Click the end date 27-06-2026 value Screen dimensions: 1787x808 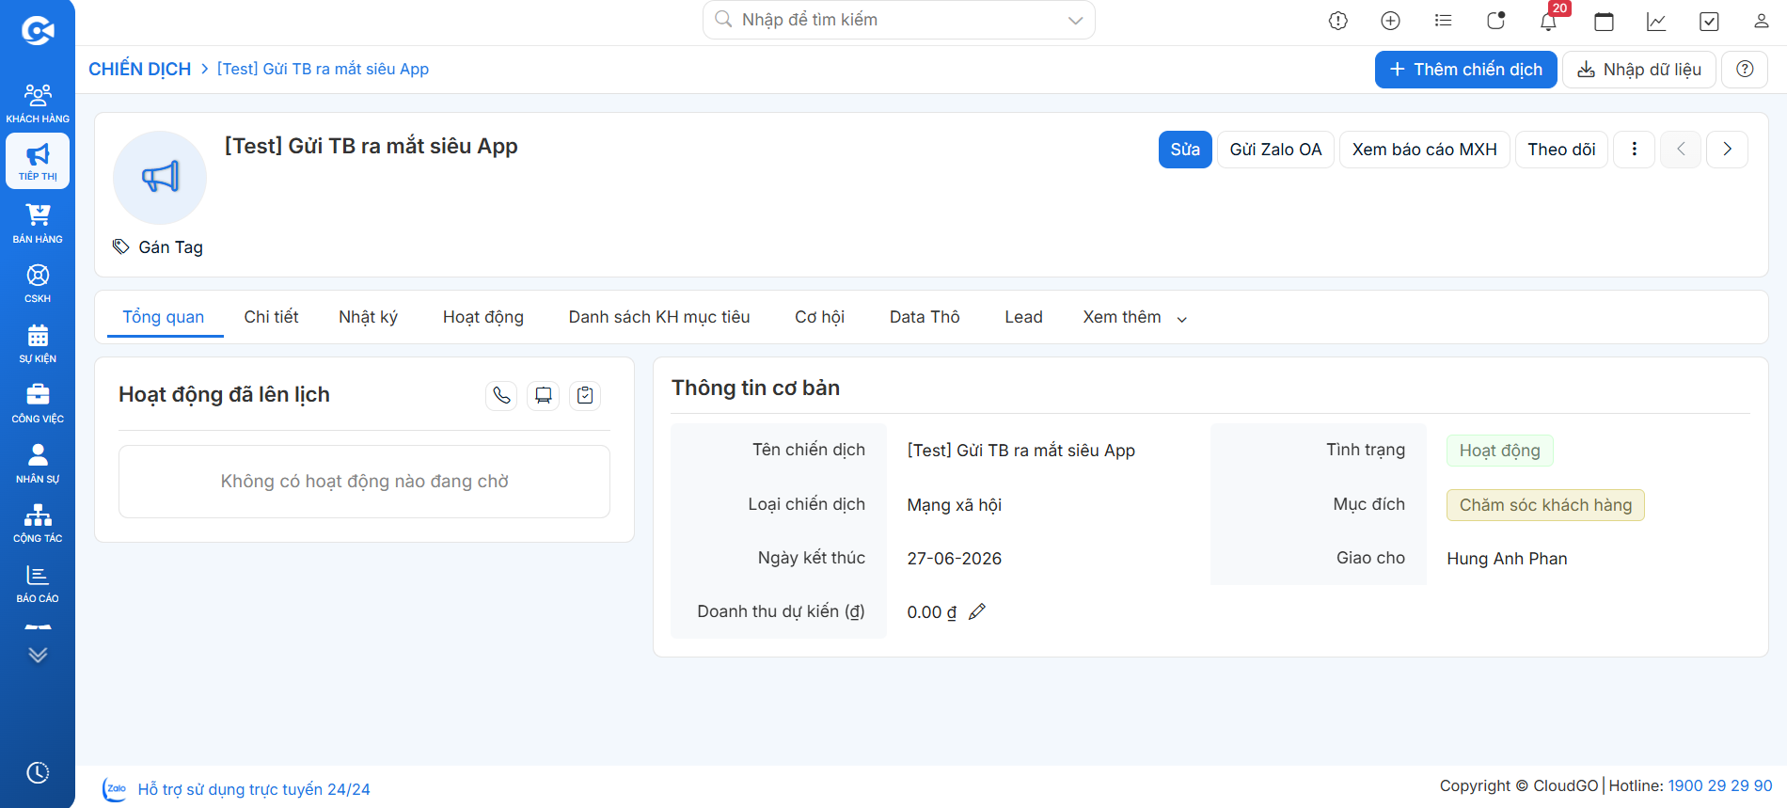click(x=955, y=559)
